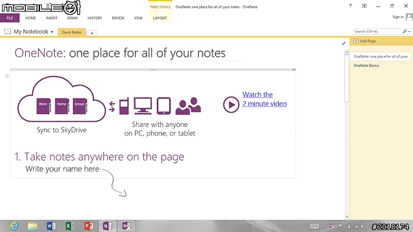Click the OneNote clipper tray icon
Screen dimensions: 413x232
[x=332, y=226]
